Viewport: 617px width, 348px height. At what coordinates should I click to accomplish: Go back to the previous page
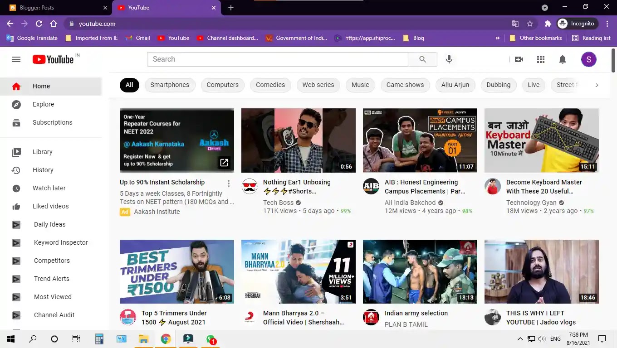tap(10, 24)
